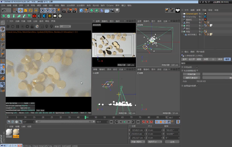Open the Octane menu in menu bar
The height and width of the screenshot is (147, 232).
pos(110,6)
